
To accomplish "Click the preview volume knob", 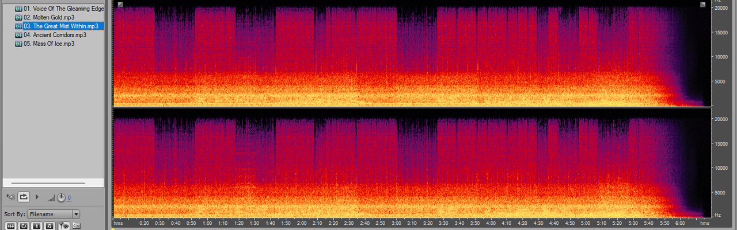I will point(61,198).
